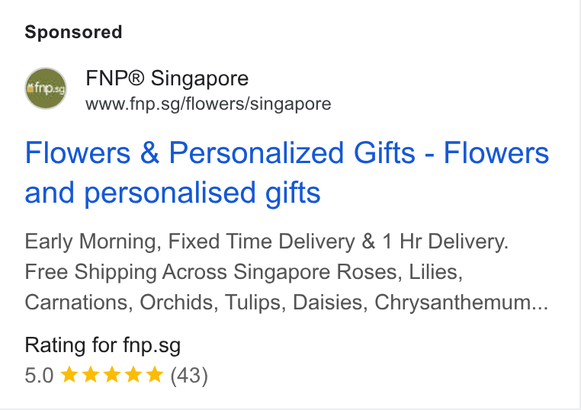Screen dimensions: 581x410
Task: Click the third gold rating star
Action: pyautogui.click(x=112, y=374)
